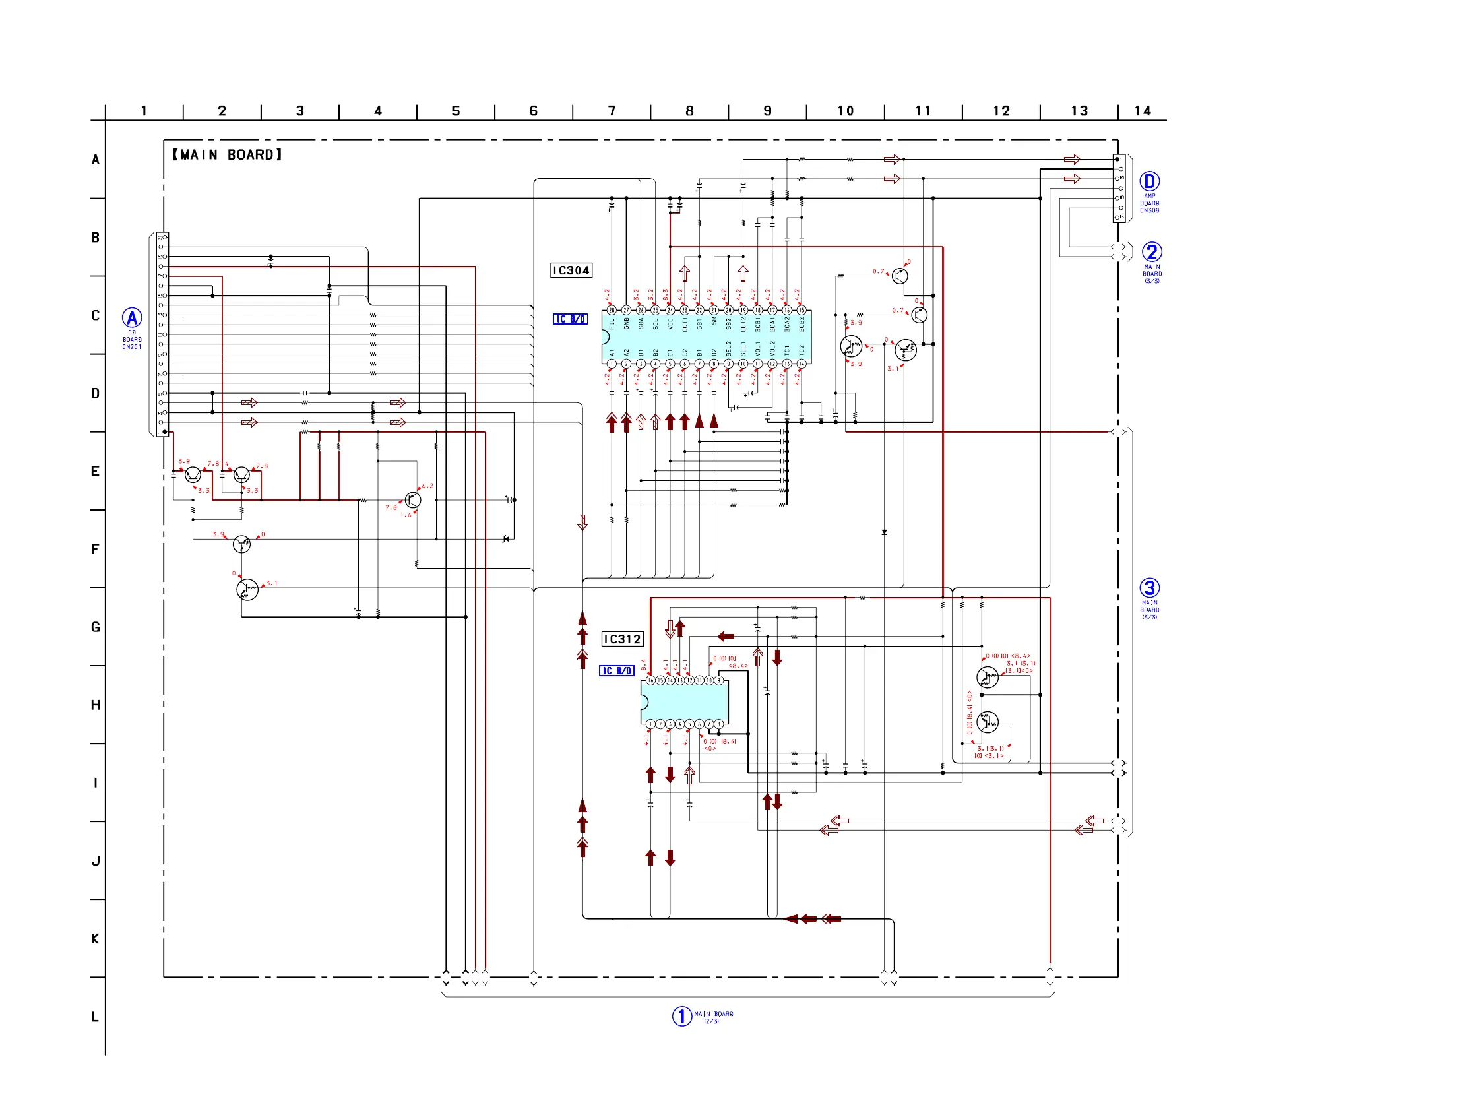Click the IC B/D link beside IC312
Viewport: 1477px width, 1111px height.
click(616, 671)
